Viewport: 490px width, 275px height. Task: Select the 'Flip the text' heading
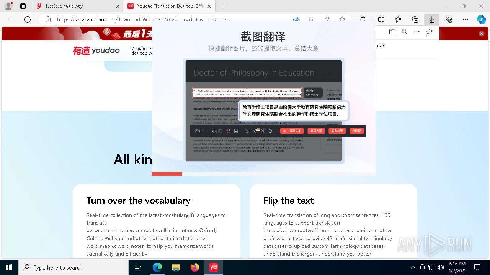click(289, 201)
